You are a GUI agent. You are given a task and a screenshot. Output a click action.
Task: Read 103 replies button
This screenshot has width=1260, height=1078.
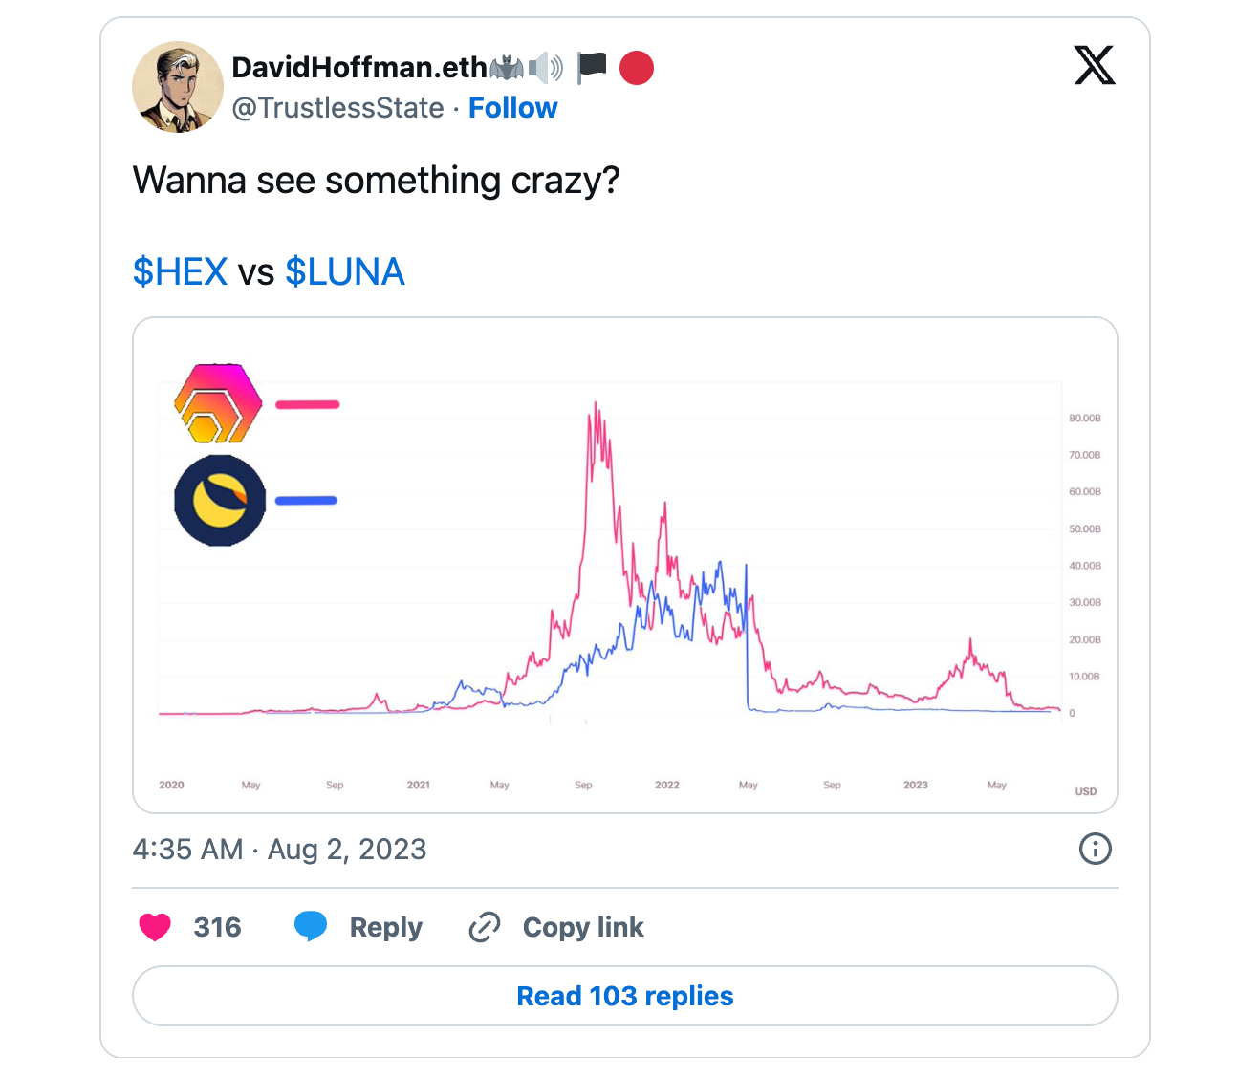tap(625, 996)
